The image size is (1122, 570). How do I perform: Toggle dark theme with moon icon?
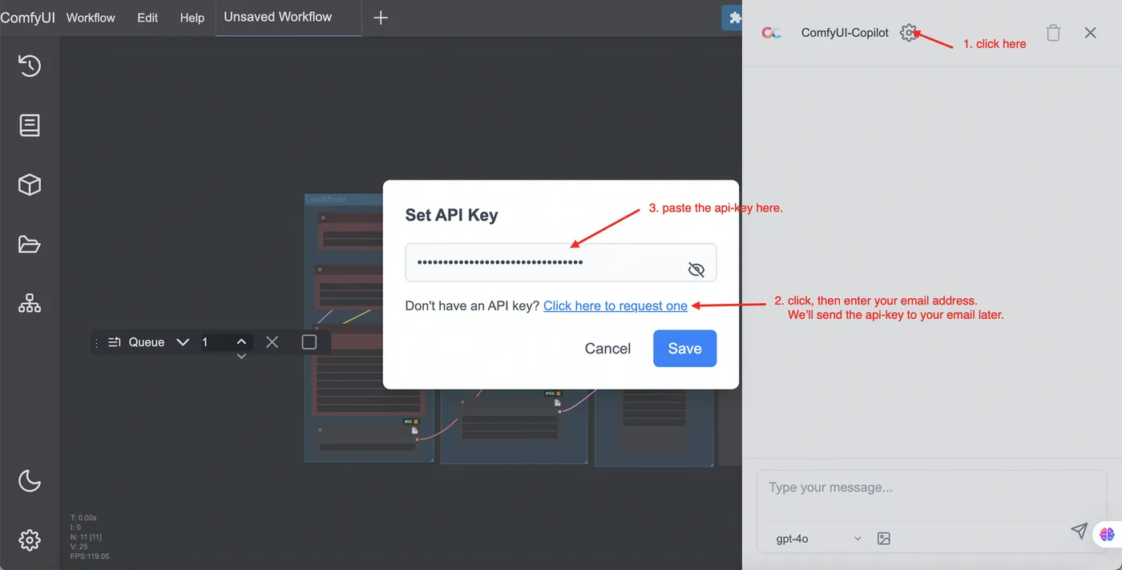tap(30, 481)
